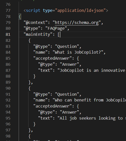Click the "name" key on line 84

(x=40, y=52)
